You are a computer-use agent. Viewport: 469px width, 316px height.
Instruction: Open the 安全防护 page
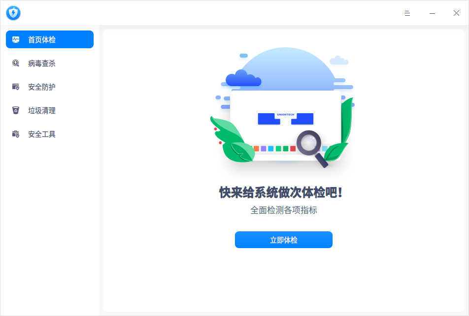(x=50, y=87)
